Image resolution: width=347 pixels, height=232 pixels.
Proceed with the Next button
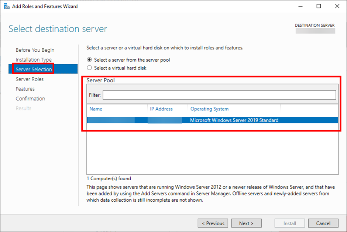[x=246, y=223]
